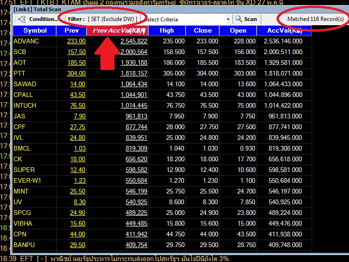This screenshot has width=349, height=262.
Task: Sort by Close column header
Action: pyautogui.click(x=203, y=30)
